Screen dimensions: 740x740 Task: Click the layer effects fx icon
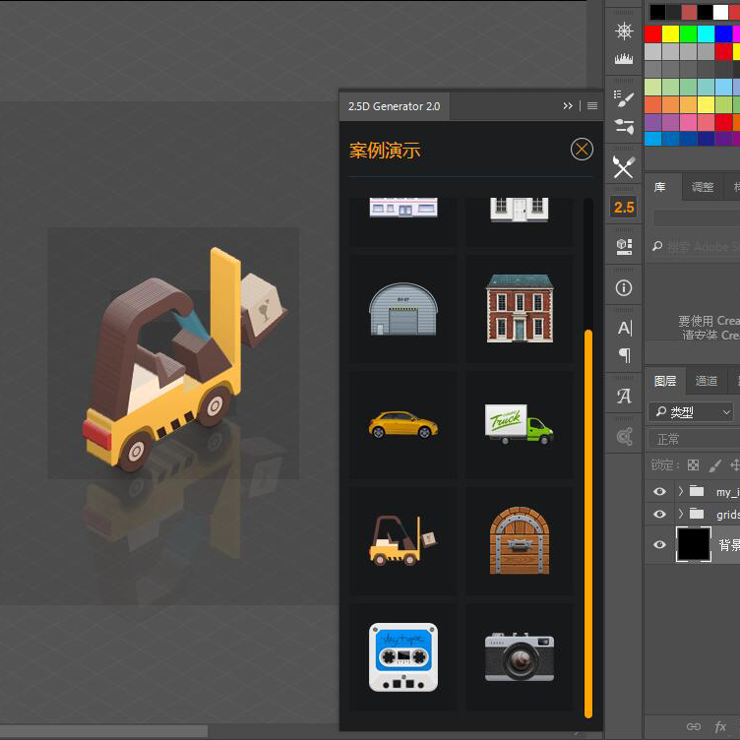coord(720,727)
